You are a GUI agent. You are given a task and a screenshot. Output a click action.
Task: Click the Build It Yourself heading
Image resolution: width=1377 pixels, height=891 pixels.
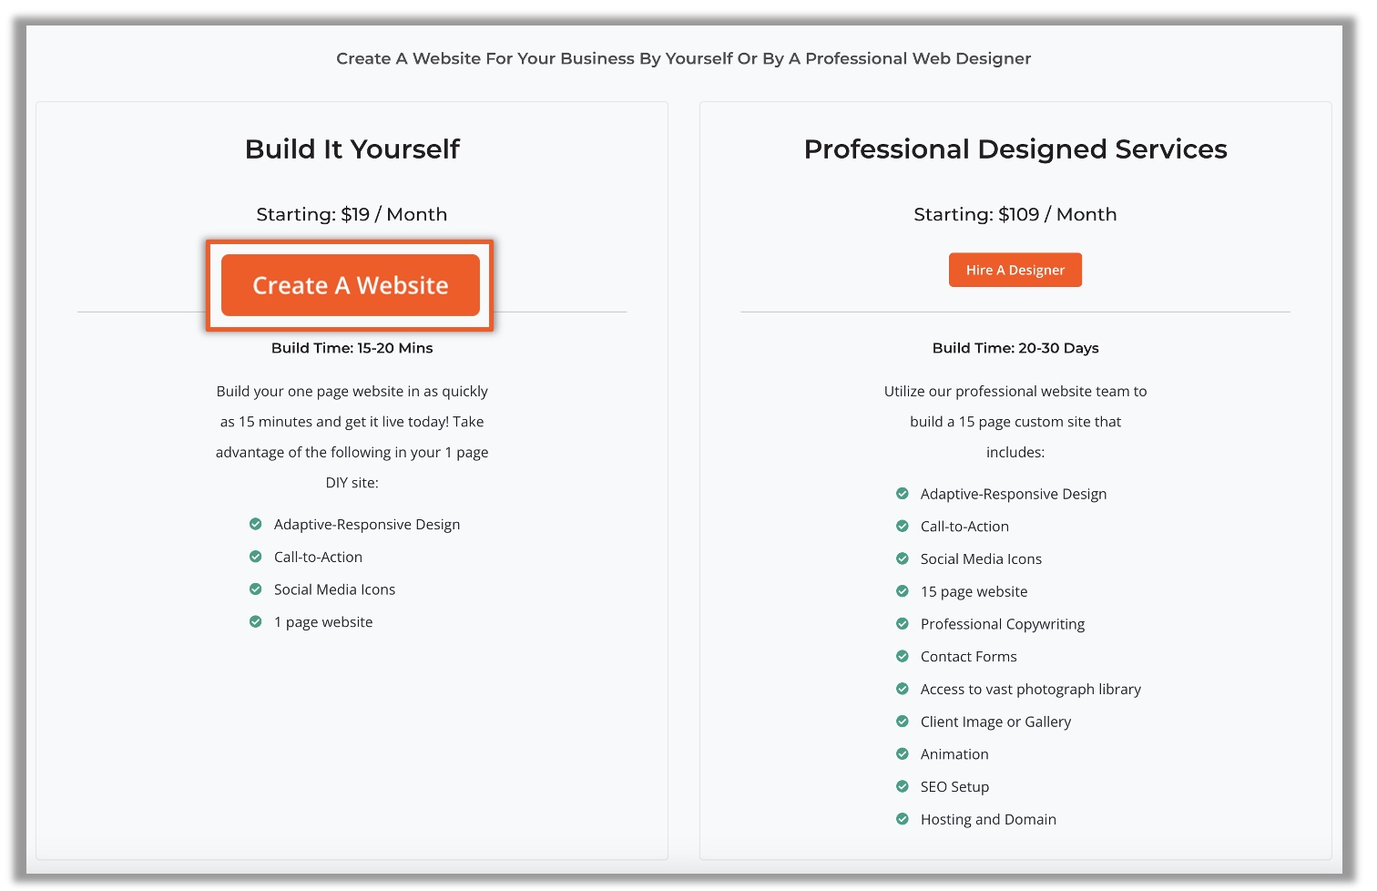click(x=352, y=148)
